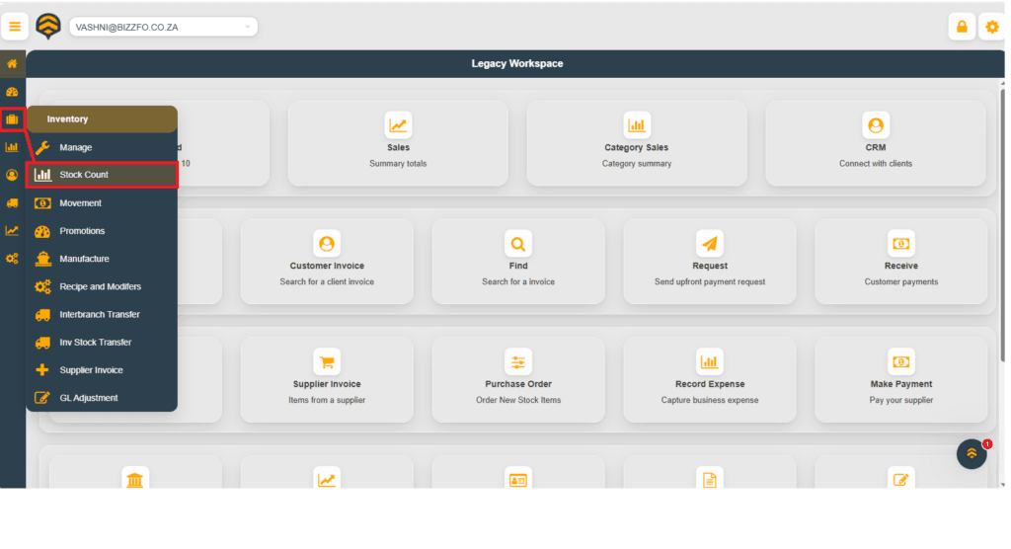
Task: Open the Record Expense tile
Action: (x=709, y=379)
